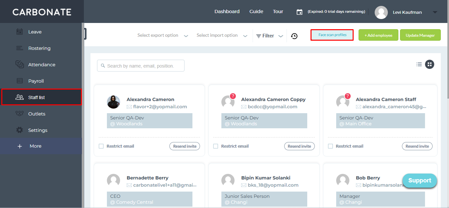Click the red question badge on Alexandra Cameron Coppy
Screen dimensions: 449x208
coord(233,96)
